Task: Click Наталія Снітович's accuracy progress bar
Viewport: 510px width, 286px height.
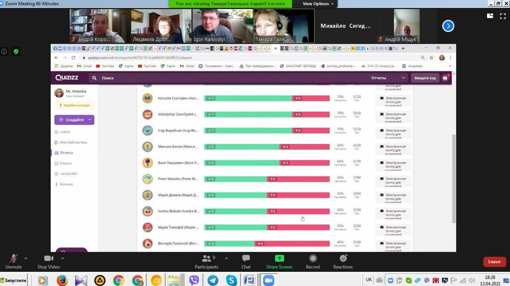Action: tap(266, 98)
